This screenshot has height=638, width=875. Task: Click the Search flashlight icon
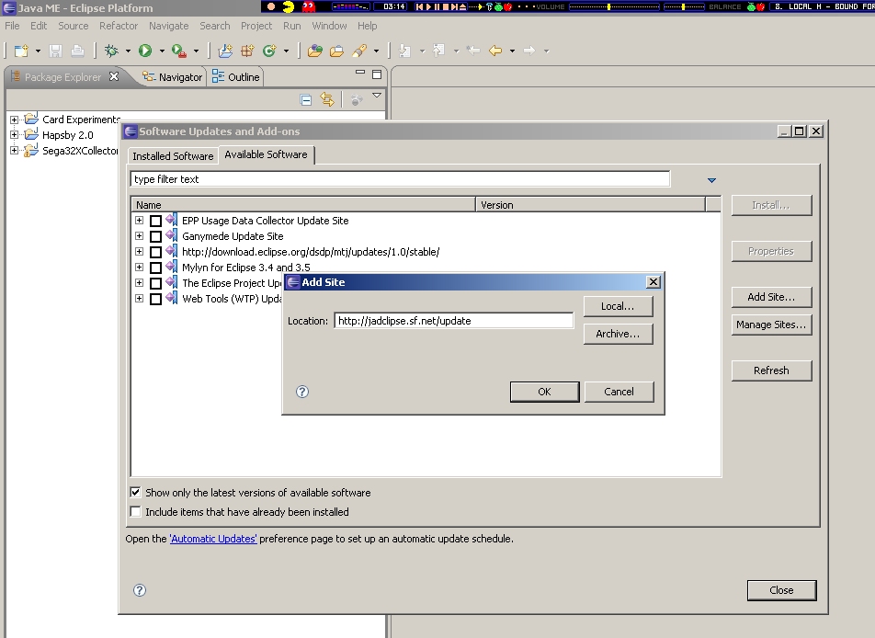tap(359, 51)
